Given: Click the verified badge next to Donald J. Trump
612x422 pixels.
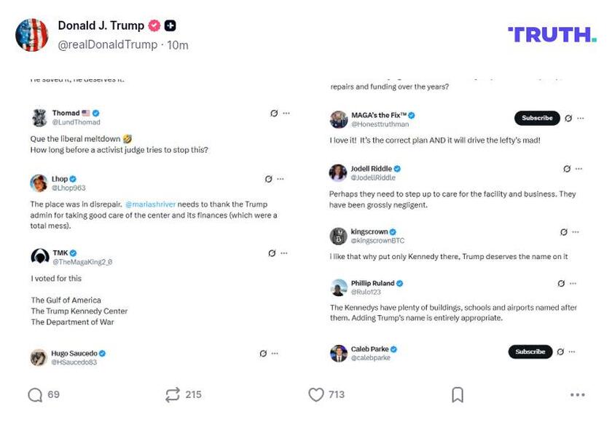Looking at the screenshot, I should click(x=153, y=25).
